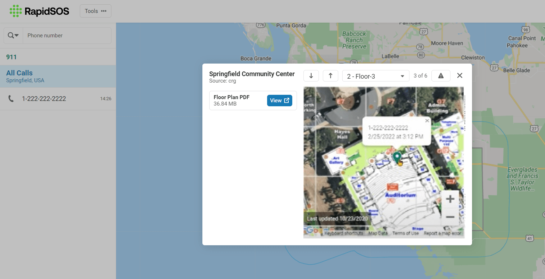Click the RapidSOS logo

39,11
